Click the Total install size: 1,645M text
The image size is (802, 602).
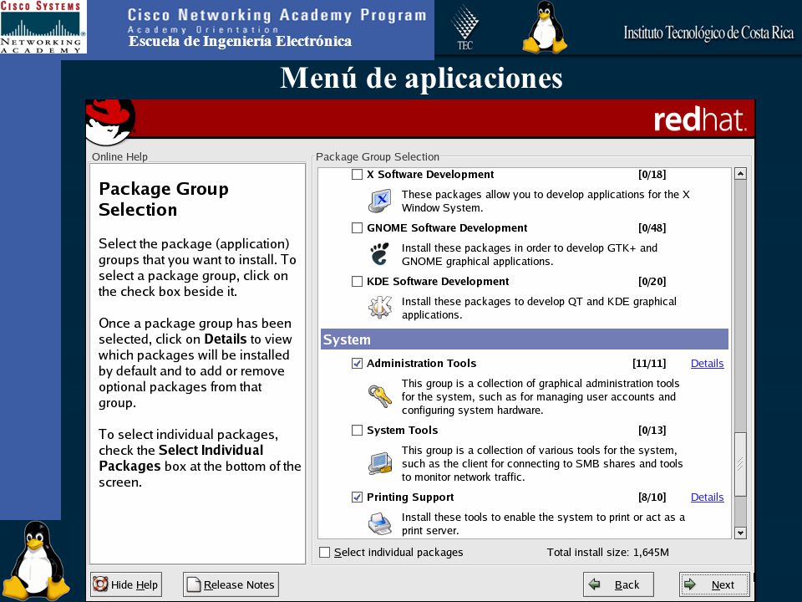607,553
